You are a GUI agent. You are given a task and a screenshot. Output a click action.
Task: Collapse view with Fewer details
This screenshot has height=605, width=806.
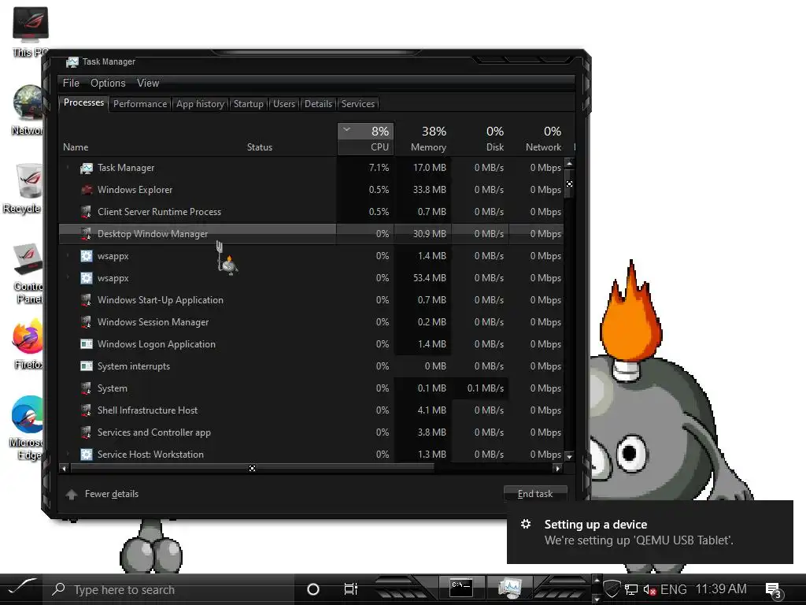point(102,494)
